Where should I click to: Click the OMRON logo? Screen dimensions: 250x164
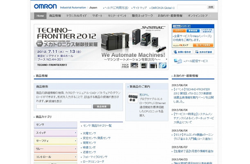tap(45, 7)
